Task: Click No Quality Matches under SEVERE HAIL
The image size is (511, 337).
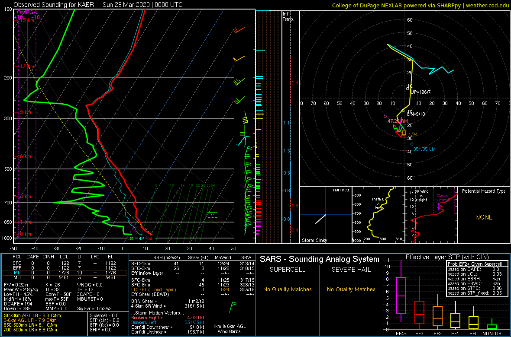Action: coord(351,289)
